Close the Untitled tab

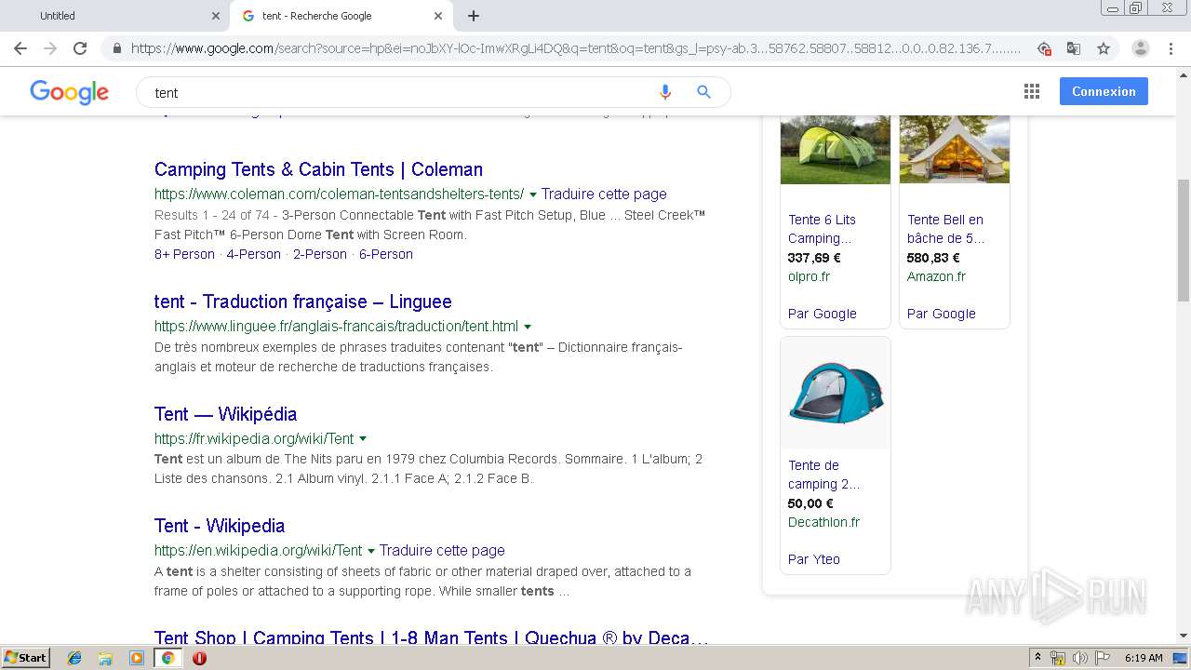point(216,16)
